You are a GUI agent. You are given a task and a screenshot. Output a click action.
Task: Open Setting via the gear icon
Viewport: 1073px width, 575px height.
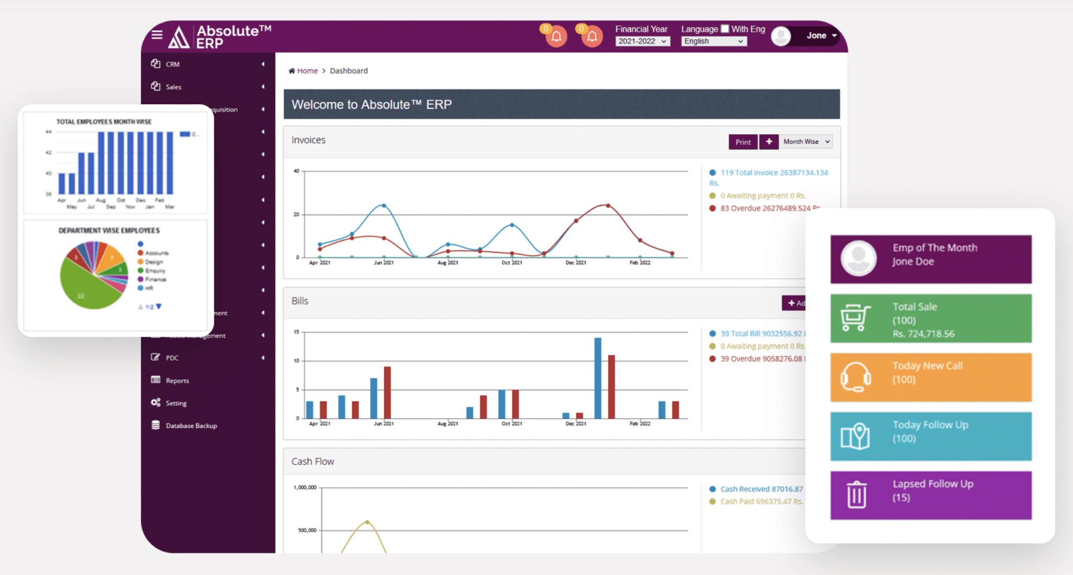(x=155, y=402)
